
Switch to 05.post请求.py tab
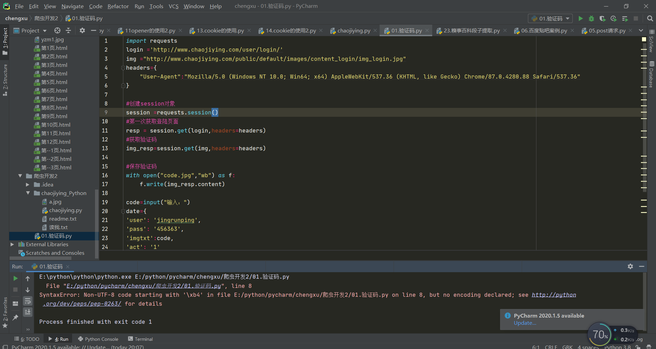coord(607,30)
